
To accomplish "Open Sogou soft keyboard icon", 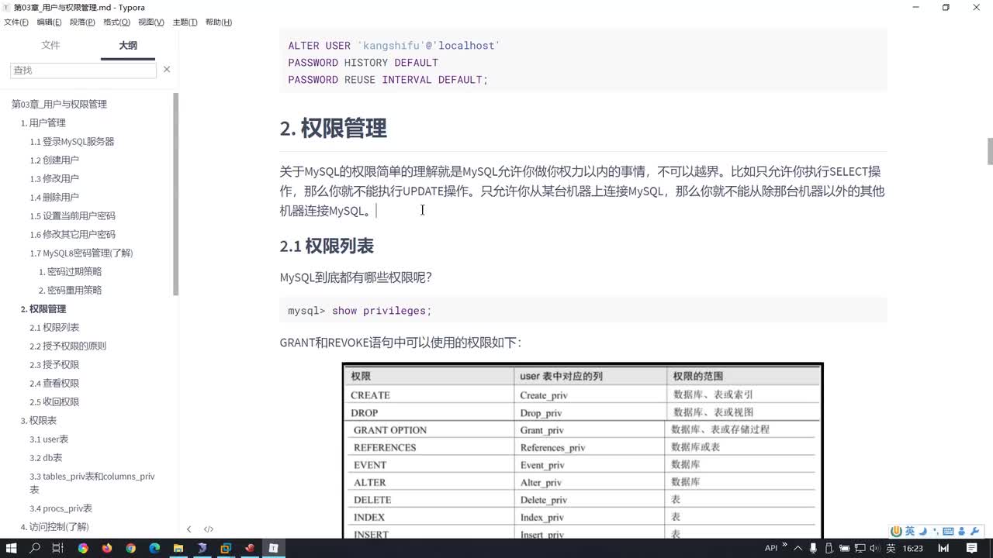I will pos(949,531).
